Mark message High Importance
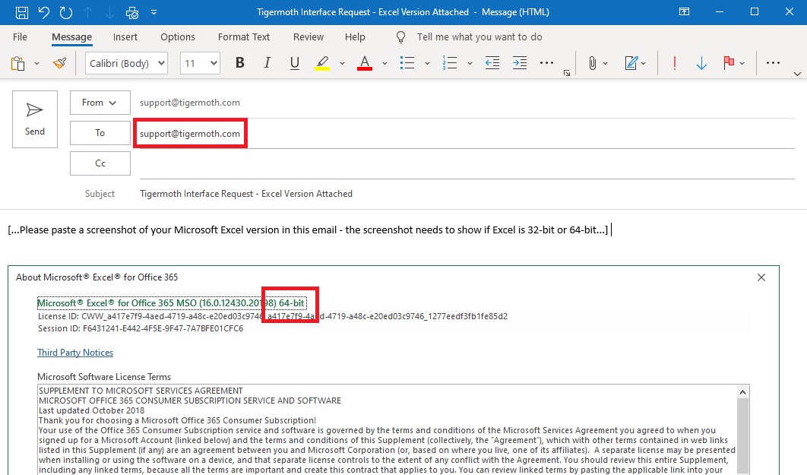 [674, 63]
